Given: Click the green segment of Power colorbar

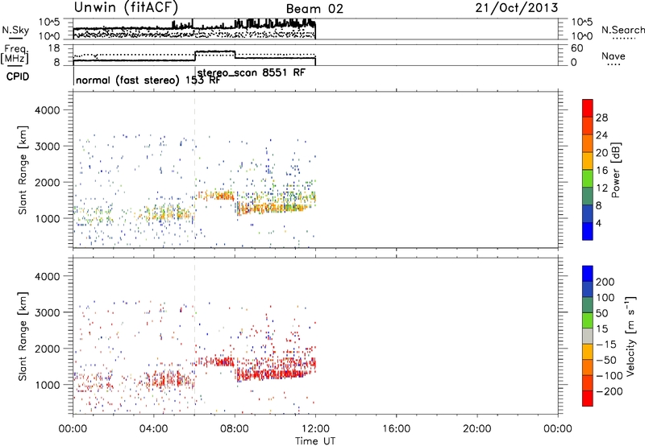Looking at the screenshot, I should (588, 178).
